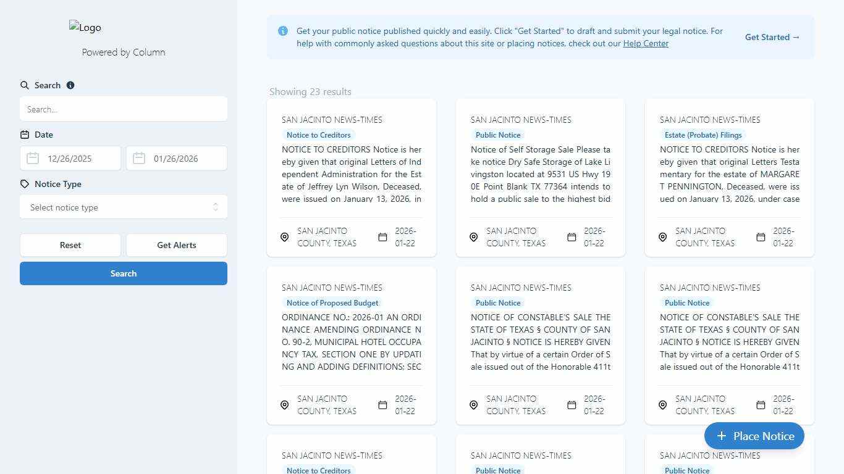
Task: Click the notice type dropdown arrows
Action: 216,207
